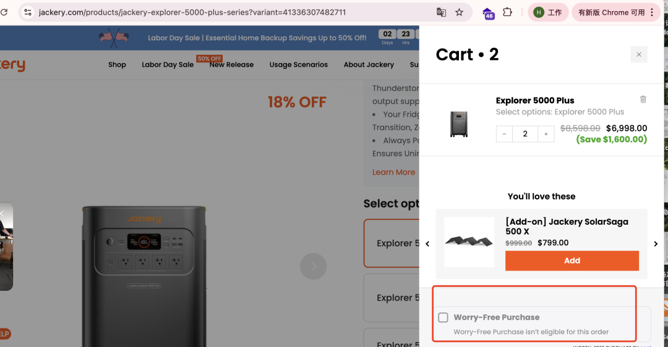
Task: Go to next product image arrow
Action: [x=313, y=266]
